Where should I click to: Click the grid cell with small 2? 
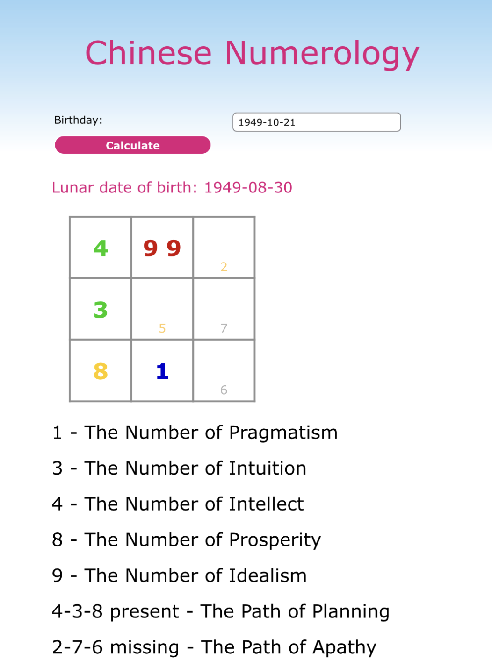224,248
